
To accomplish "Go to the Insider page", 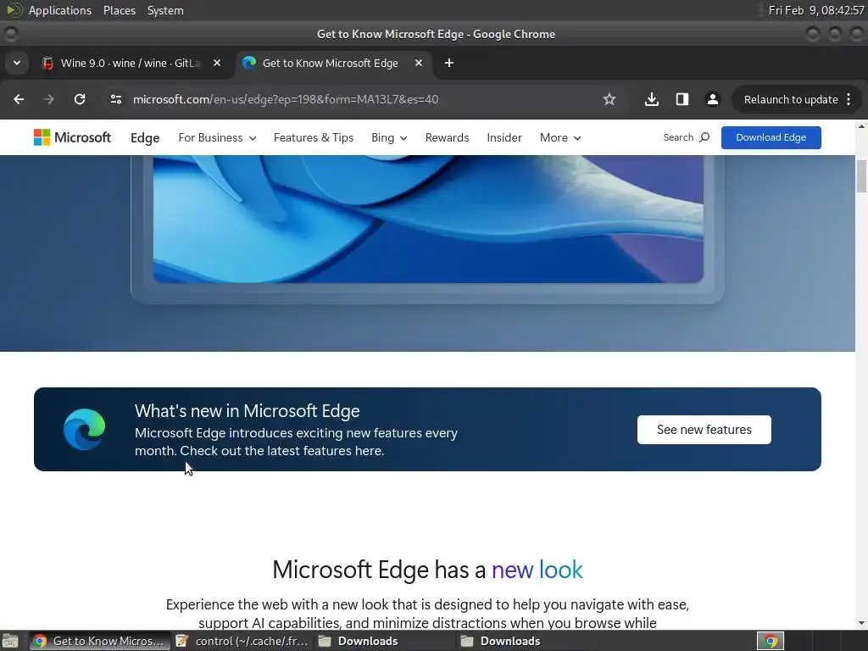I will [504, 138].
